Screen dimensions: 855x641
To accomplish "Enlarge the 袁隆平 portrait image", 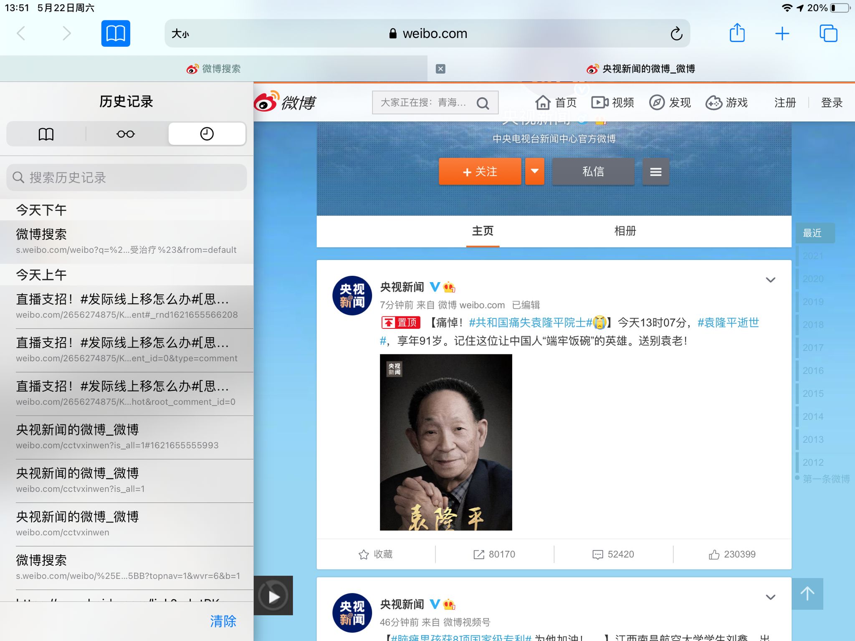I will tap(446, 442).
